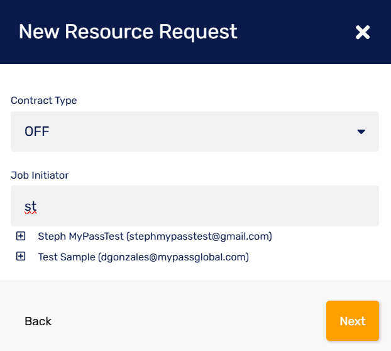Image resolution: width=391 pixels, height=351 pixels.
Task: Choose Test Sample from the suggestions
Action: (x=67, y=257)
